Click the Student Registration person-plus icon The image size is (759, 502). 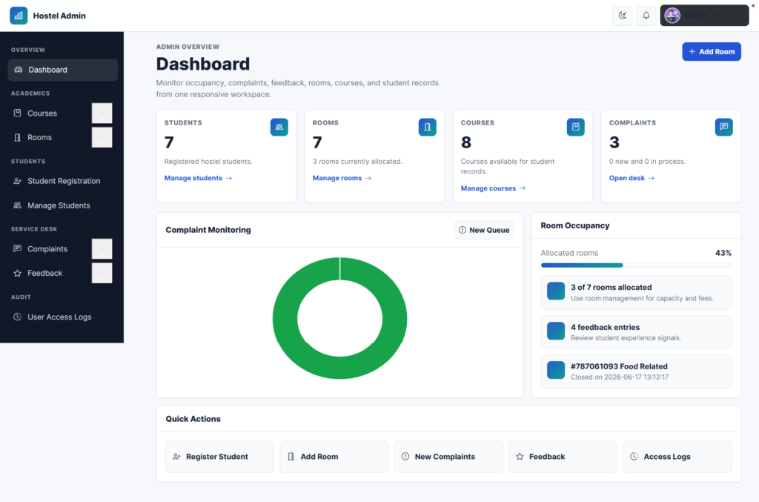click(x=18, y=181)
